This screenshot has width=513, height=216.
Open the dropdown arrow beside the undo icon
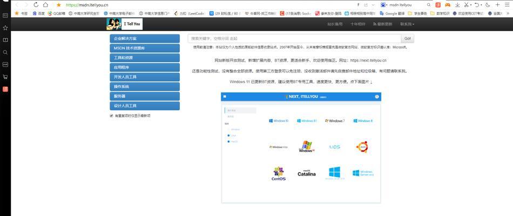coord(481,5)
